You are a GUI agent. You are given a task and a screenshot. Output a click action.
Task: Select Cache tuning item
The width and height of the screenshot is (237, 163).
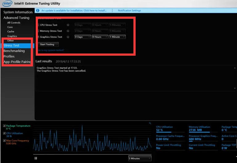pos(10,31)
